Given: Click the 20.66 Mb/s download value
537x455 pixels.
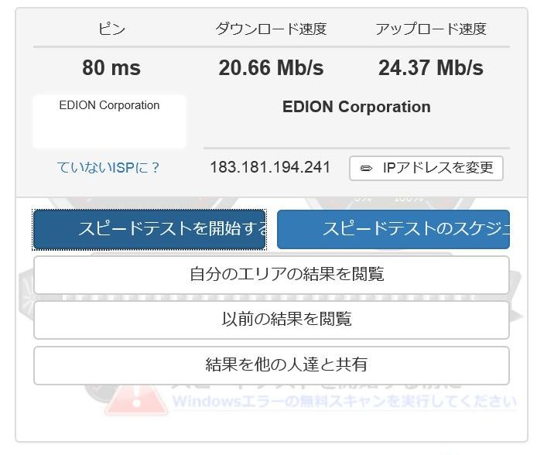Looking at the screenshot, I should (271, 68).
